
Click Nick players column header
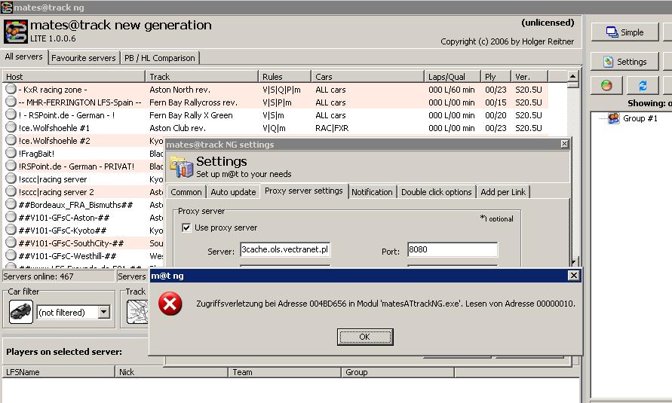click(x=171, y=372)
